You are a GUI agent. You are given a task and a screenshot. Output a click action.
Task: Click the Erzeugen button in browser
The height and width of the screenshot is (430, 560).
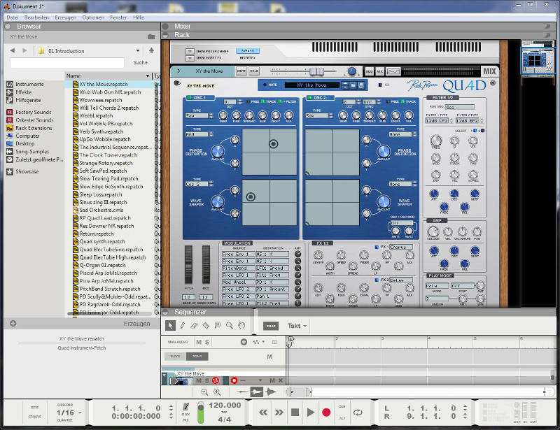[x=136, y=324]
